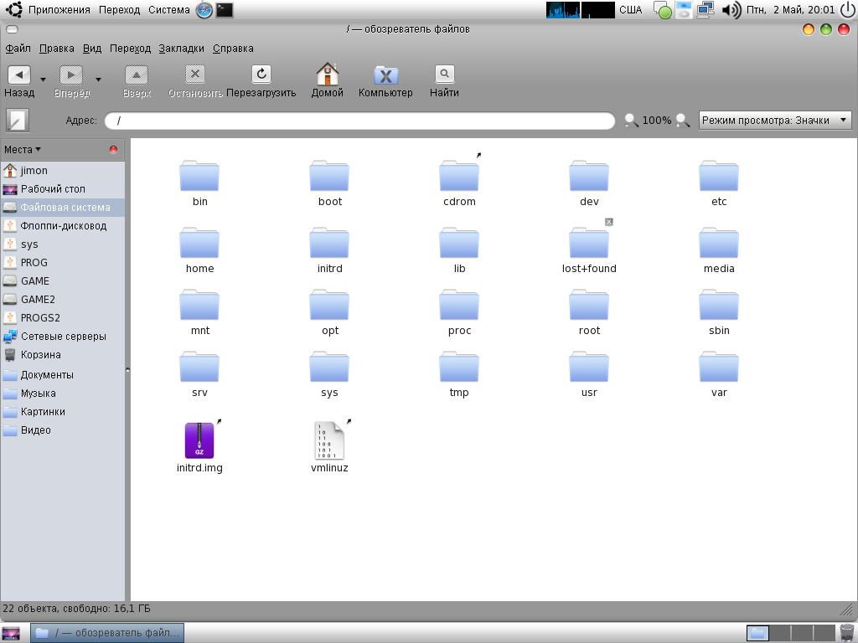Toggle text-based location bar edit button
The image size is (858, 643).
18,121
